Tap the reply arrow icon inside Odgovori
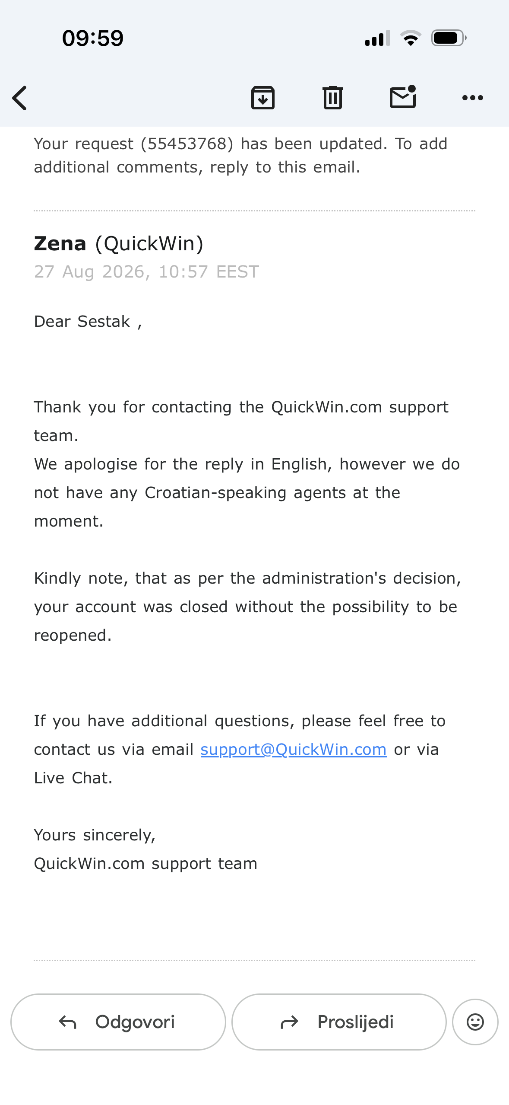The width and height of the screenshot is (509, 1105). [67, 1022]
